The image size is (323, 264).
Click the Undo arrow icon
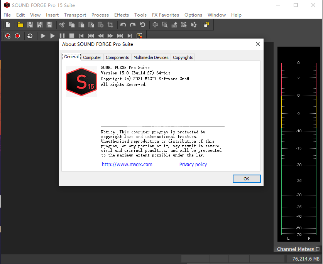pyautogui.click(x=123, y=25)
